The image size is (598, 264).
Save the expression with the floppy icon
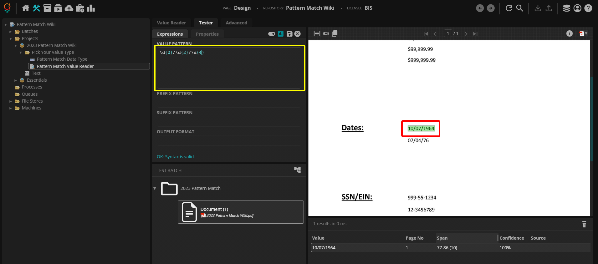(289, 34)
